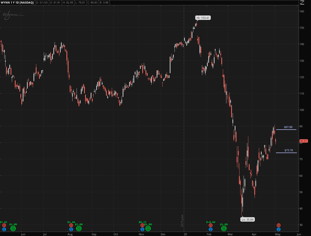Screen dimensions: 311x236
Task: Click the blue lightbulb icon near May 2020
Action: (279, 229)
